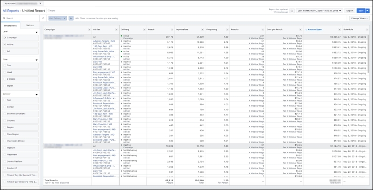Click the search magnifier icon
The image size is (373, 190).
click(5, 18)
